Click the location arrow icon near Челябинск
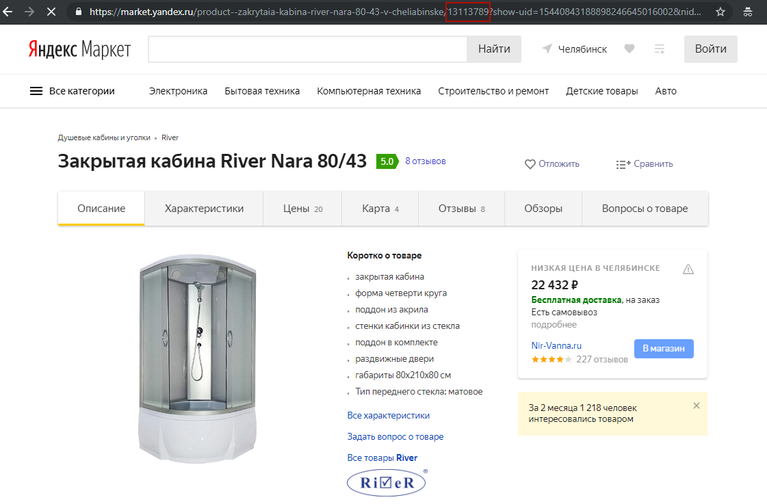 click(547, 49)
